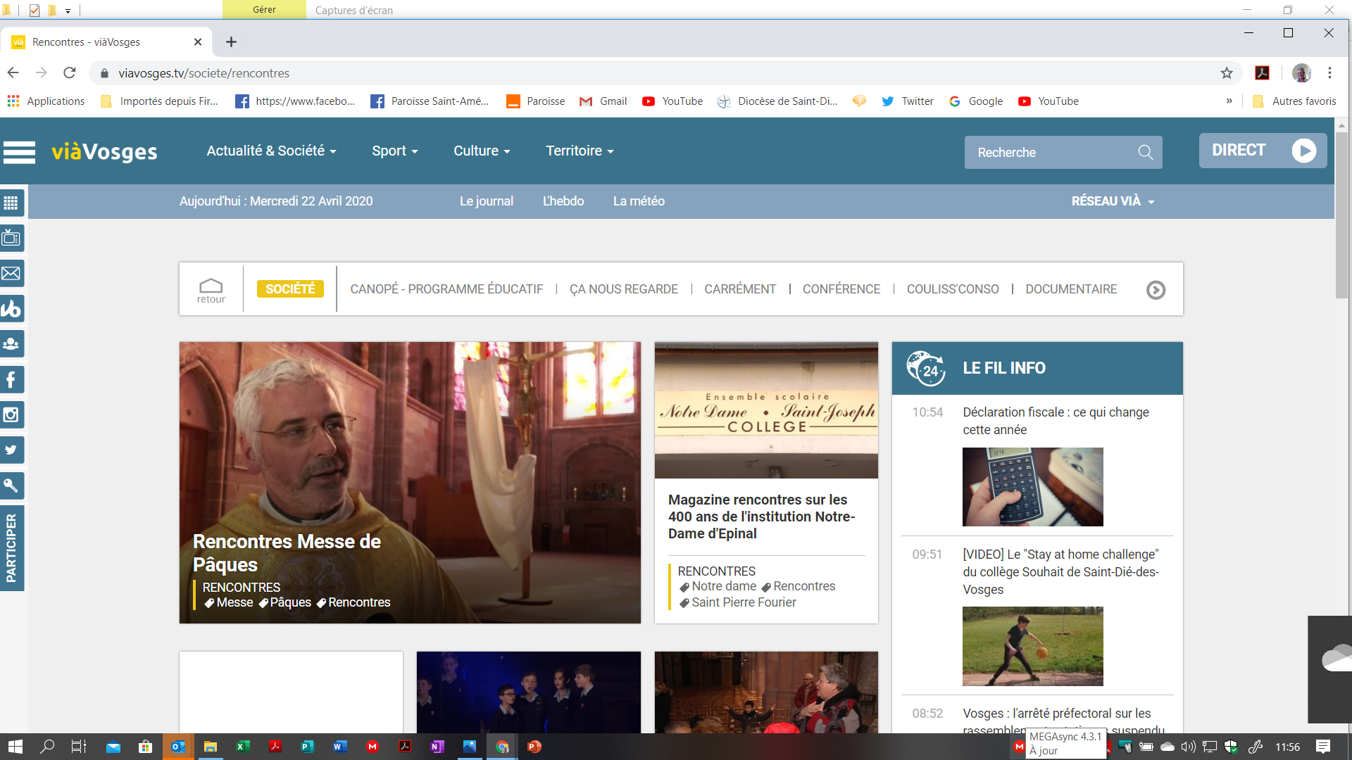This screenshot has width=1352, height=760.
Task: Click the hamburger menu icon beside viàVosges logo
Action: pos(19,152)
